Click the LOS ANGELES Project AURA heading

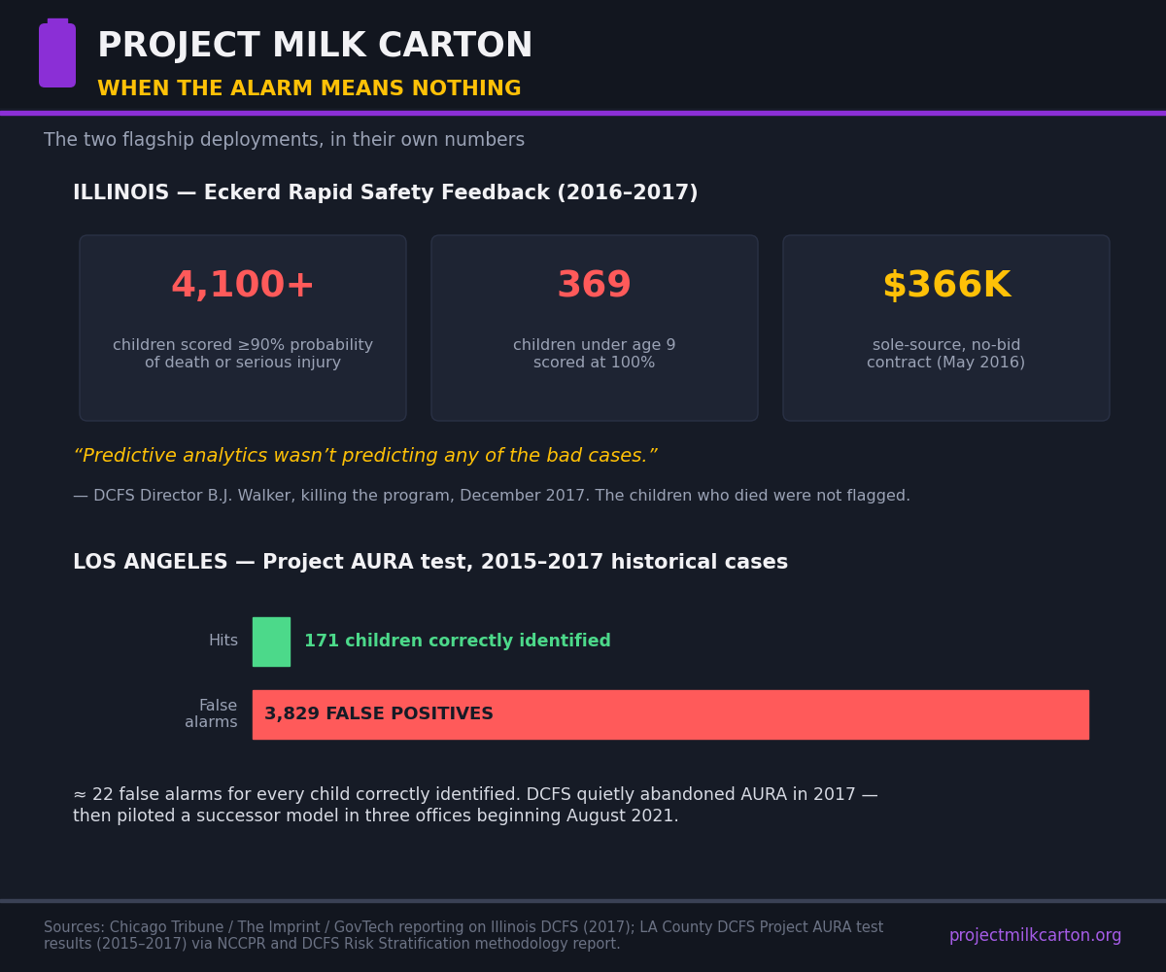pos(430,563)
